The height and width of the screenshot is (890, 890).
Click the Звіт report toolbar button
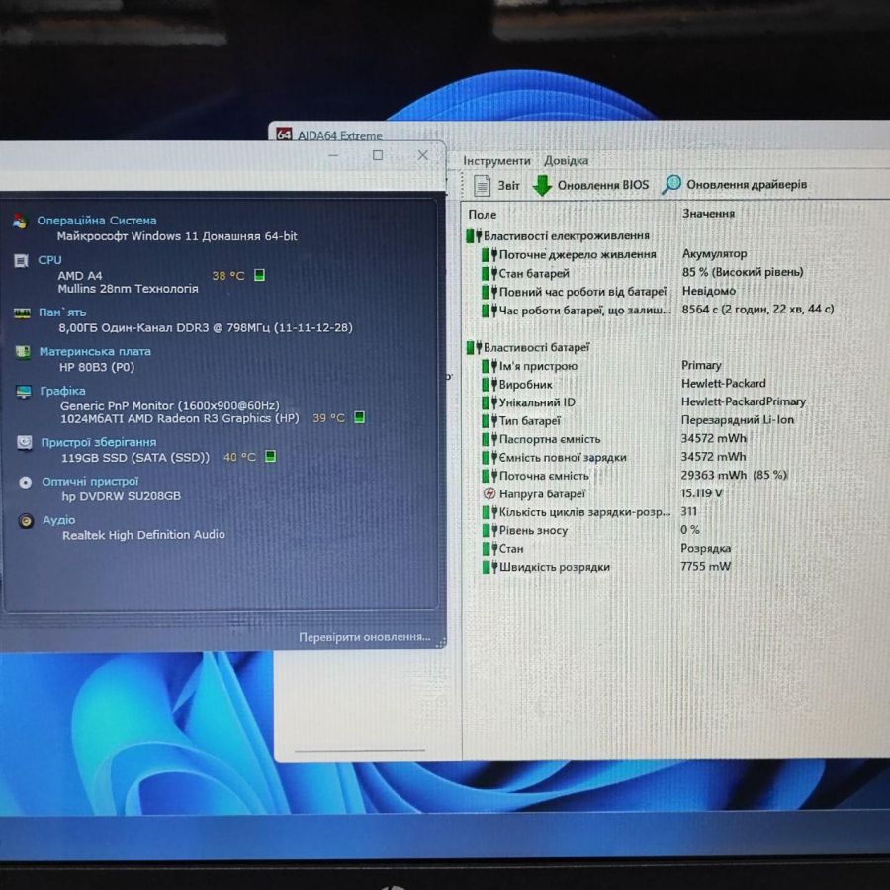pos(496,185)
